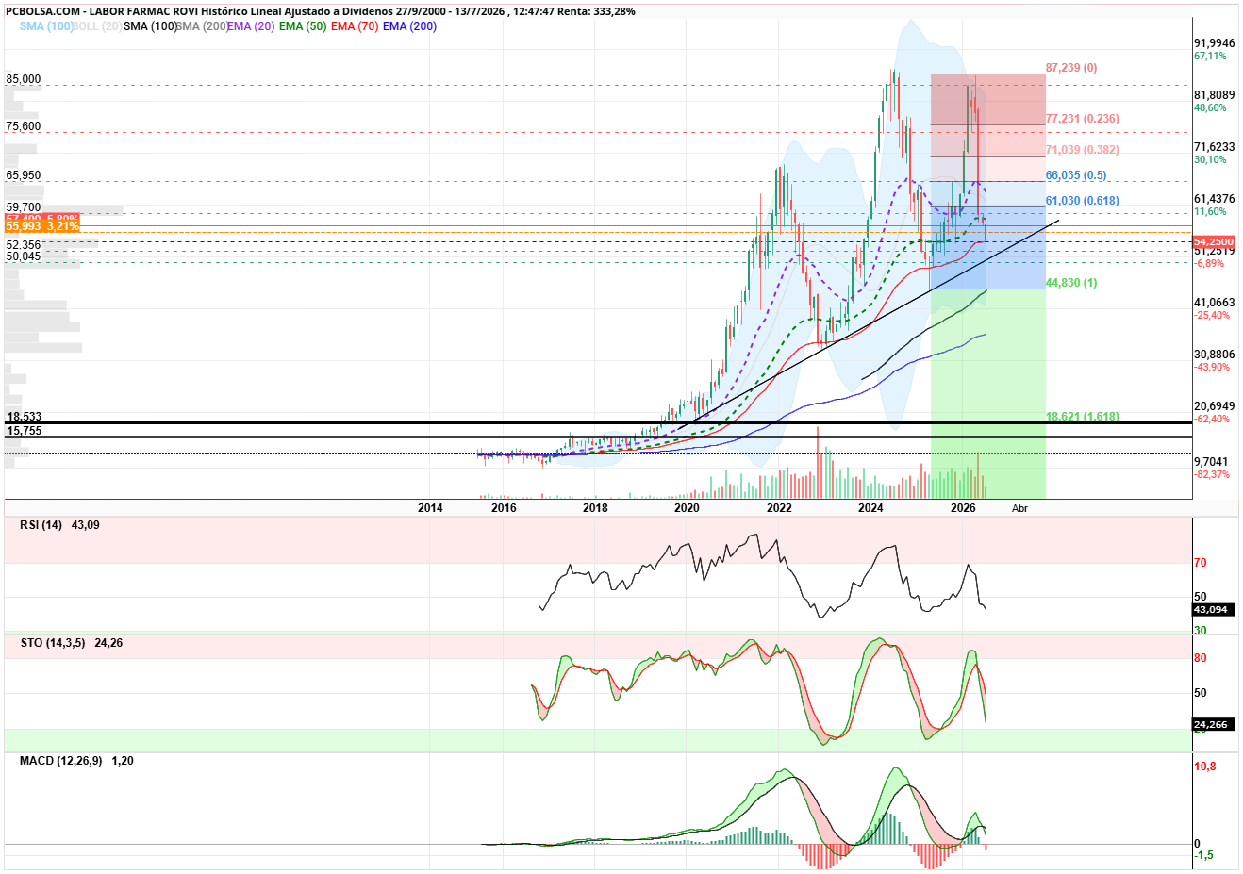Click the light blue SMA (100) legend label
The height and width of the screenshot is (874, 1243).
(46, 26)
